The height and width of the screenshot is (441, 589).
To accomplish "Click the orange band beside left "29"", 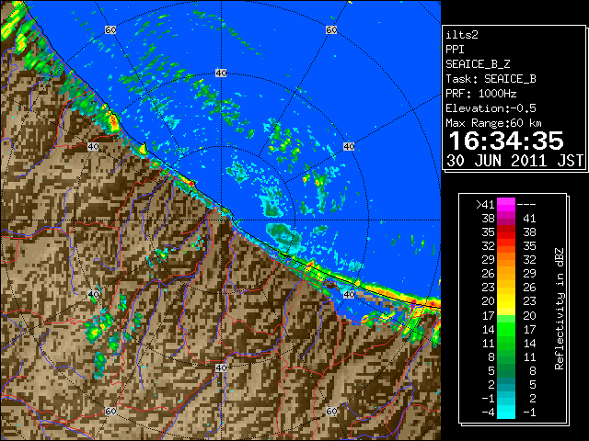I will 506,259.
